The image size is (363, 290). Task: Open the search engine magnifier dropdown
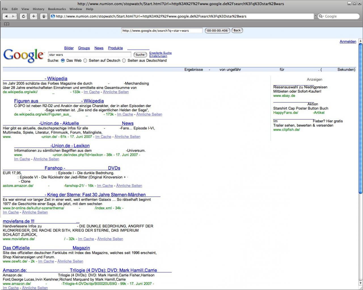click(322, 16)
